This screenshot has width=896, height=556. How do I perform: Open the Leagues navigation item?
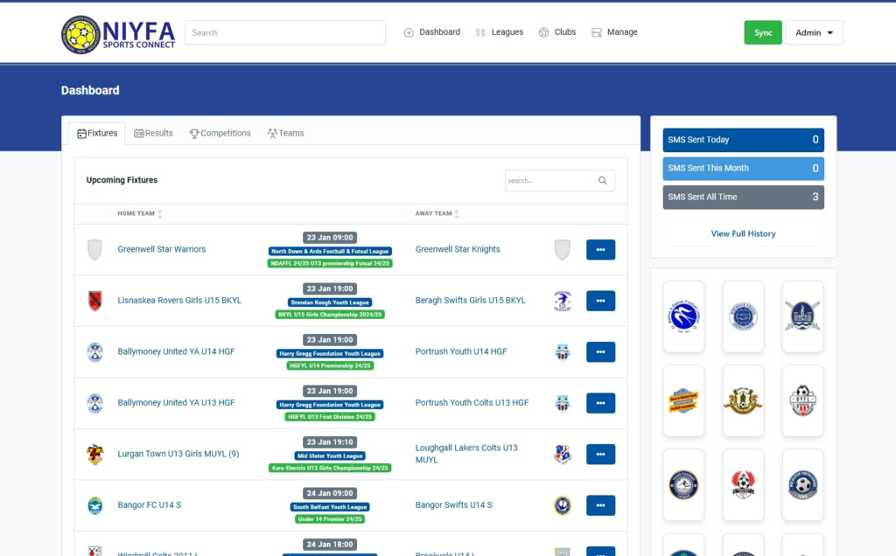pos(500,32)
